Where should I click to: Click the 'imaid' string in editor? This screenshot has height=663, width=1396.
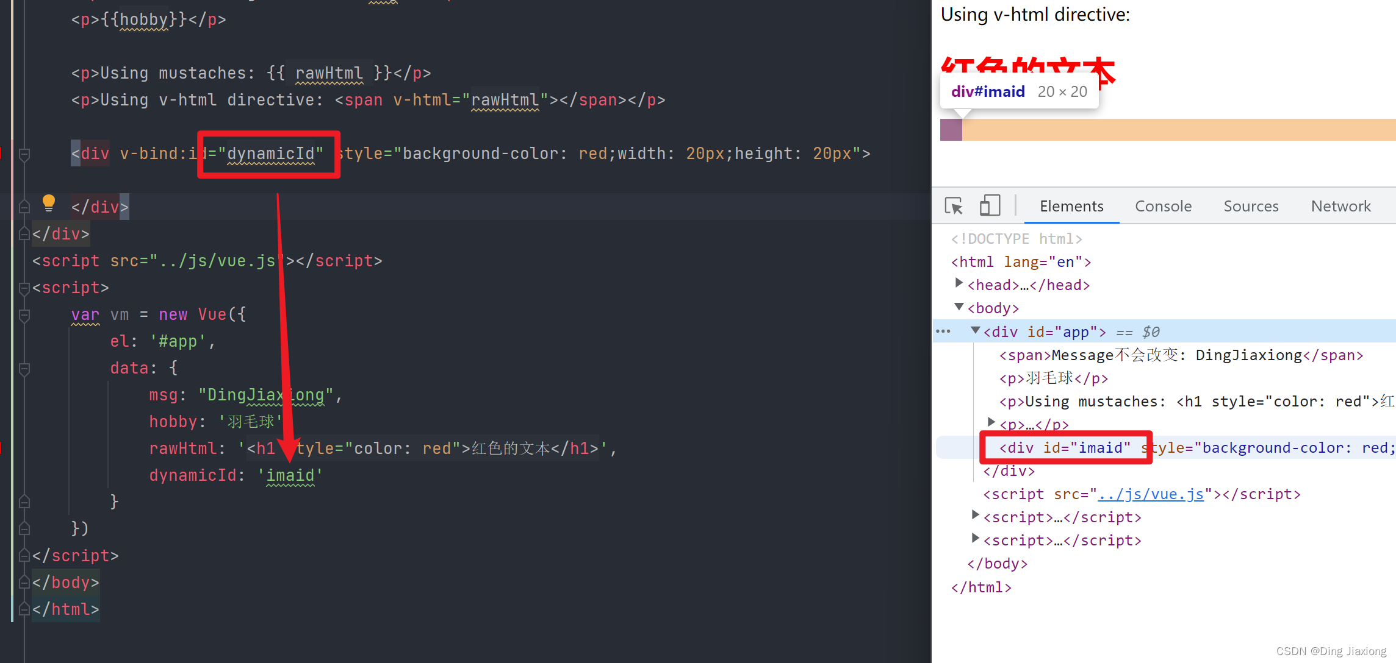[x=290, y=475]
